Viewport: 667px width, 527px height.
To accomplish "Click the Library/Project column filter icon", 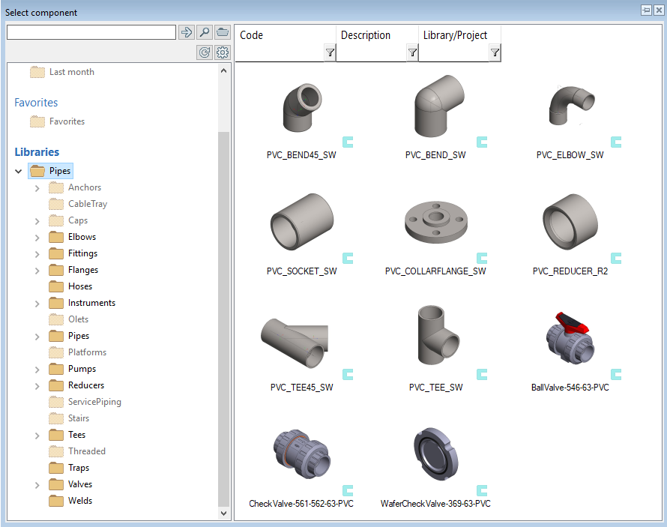I will pos(495,52).
